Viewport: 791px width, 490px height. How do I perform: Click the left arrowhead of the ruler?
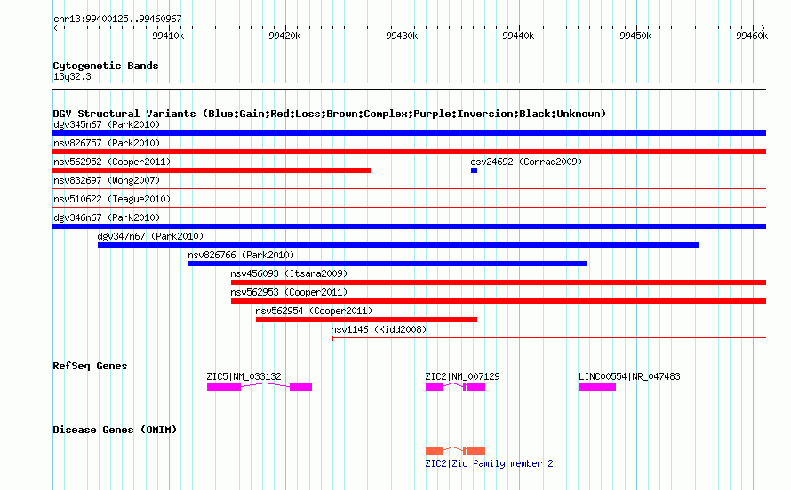pos(55,28)
